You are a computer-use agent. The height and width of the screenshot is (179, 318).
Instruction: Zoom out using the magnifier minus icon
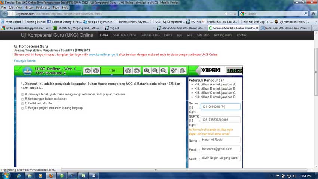click(x=163, y=70)
